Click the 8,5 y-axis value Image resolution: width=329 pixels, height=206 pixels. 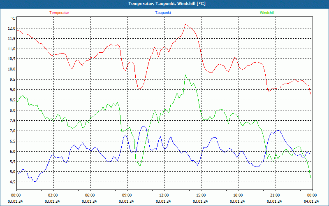pos(13,100)
